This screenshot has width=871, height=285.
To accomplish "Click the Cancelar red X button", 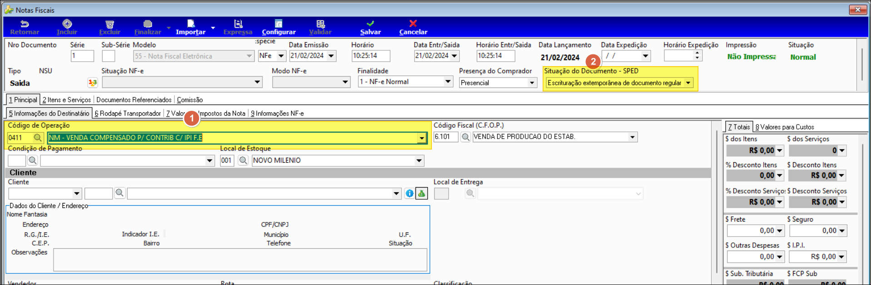I will pos(413,23).
